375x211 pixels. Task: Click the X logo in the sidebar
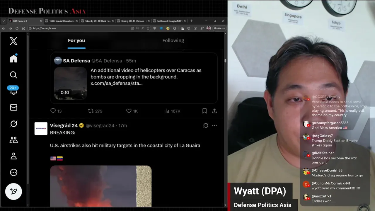coord(13,41)
